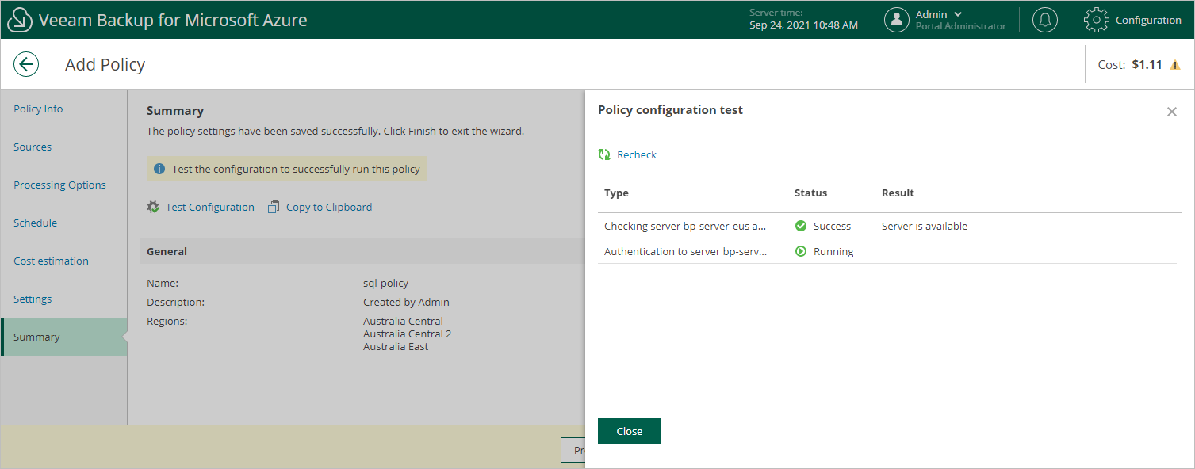Open the Sources step
The height and width of the screenshot is (469, 1195).
pyautogui.click(x=33, y=147)
